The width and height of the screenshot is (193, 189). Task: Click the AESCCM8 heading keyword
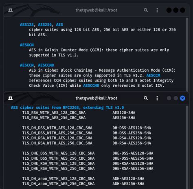point(46,65)
